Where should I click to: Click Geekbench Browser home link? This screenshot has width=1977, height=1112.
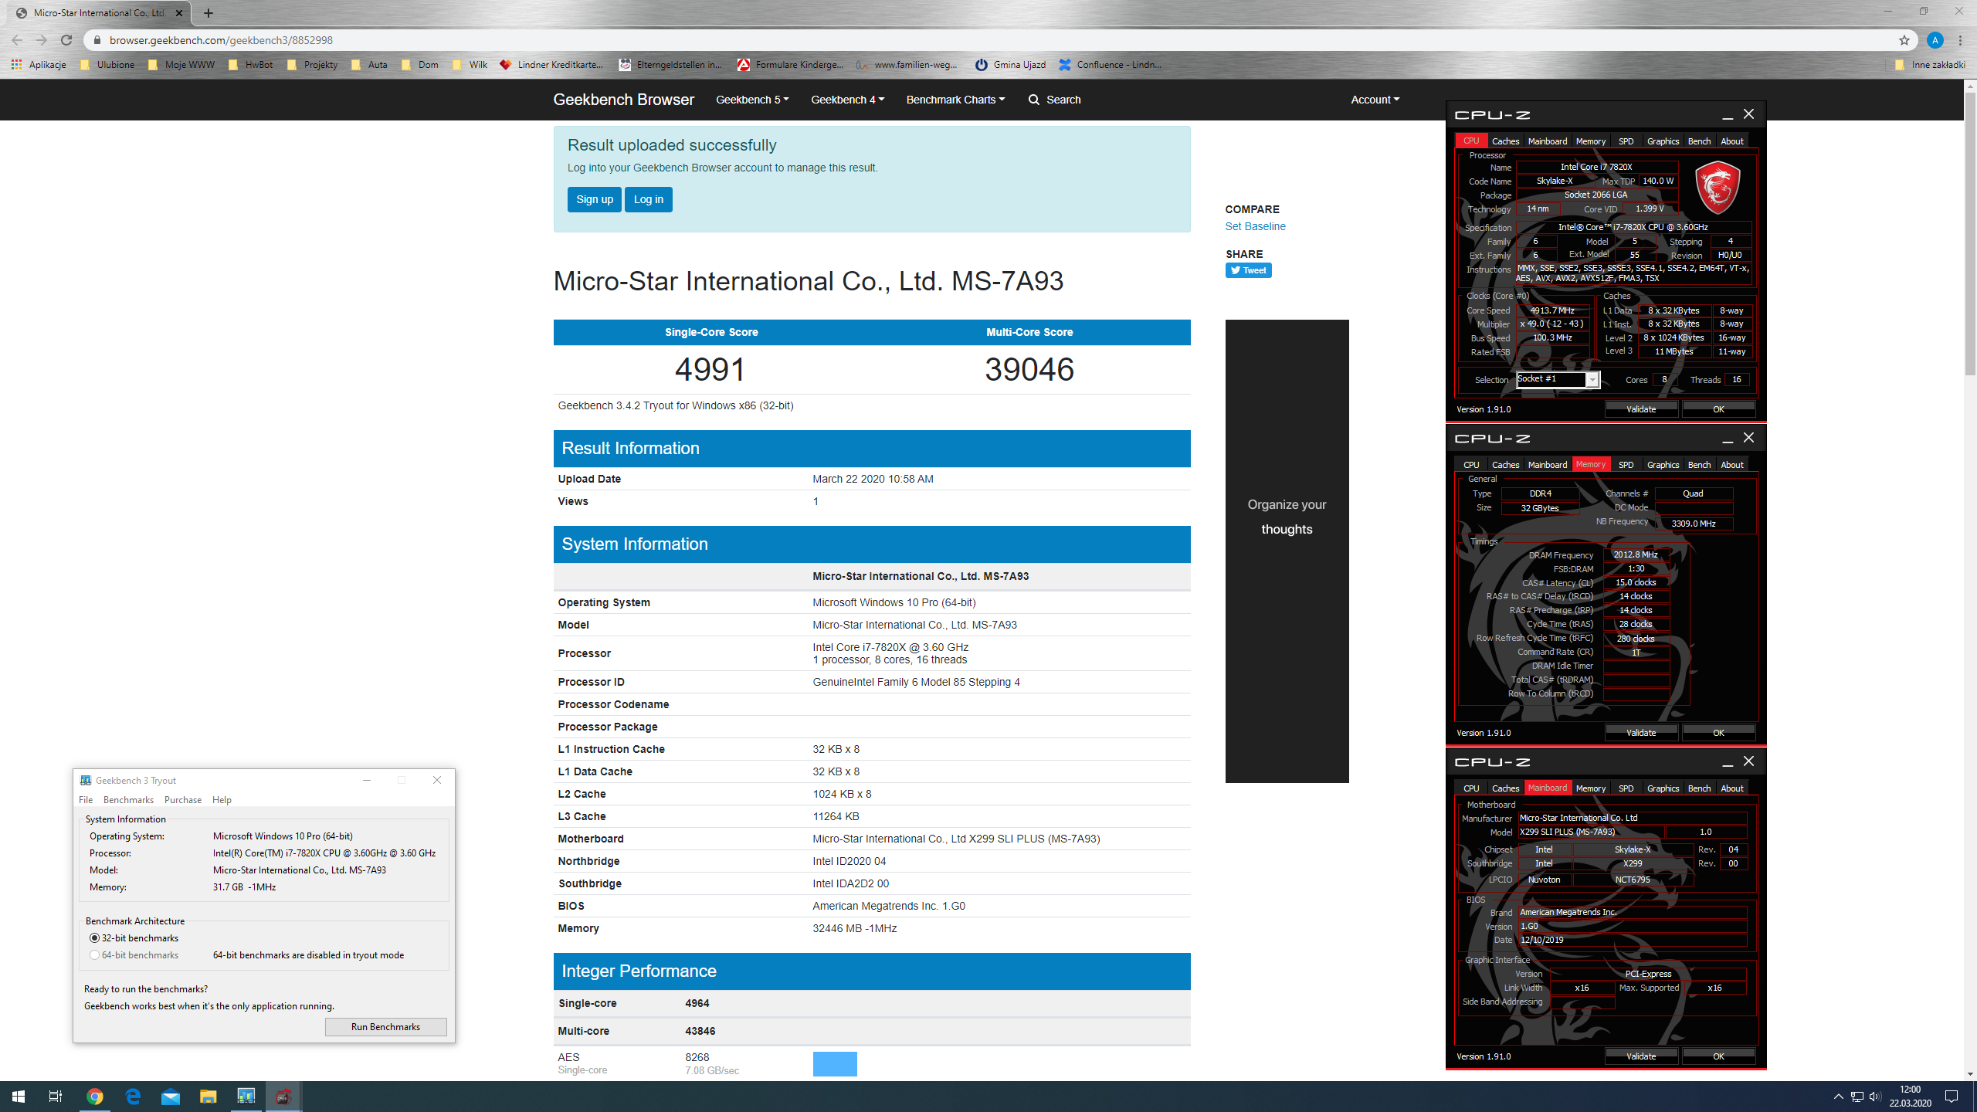point(623,100)
